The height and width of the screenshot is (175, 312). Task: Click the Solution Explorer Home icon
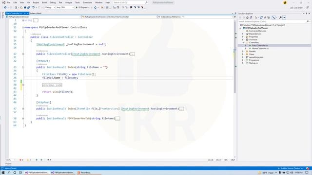coord(247,17)
